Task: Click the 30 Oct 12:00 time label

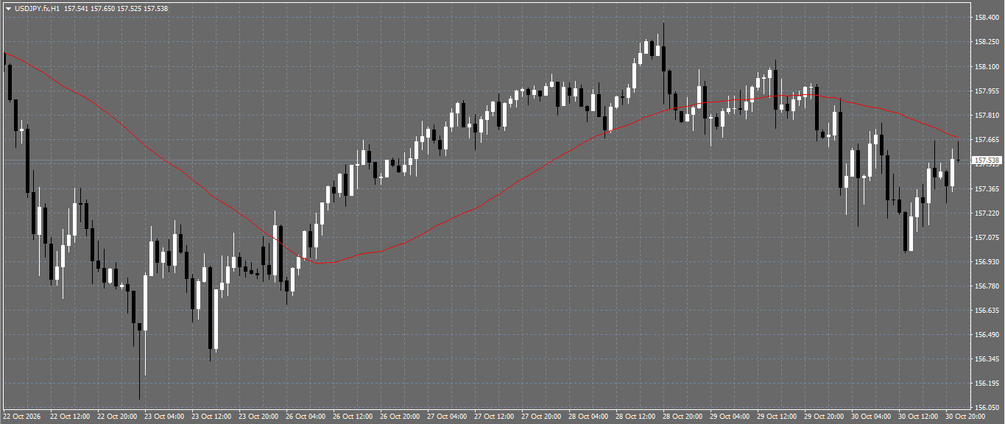Action: click(918, 417)
